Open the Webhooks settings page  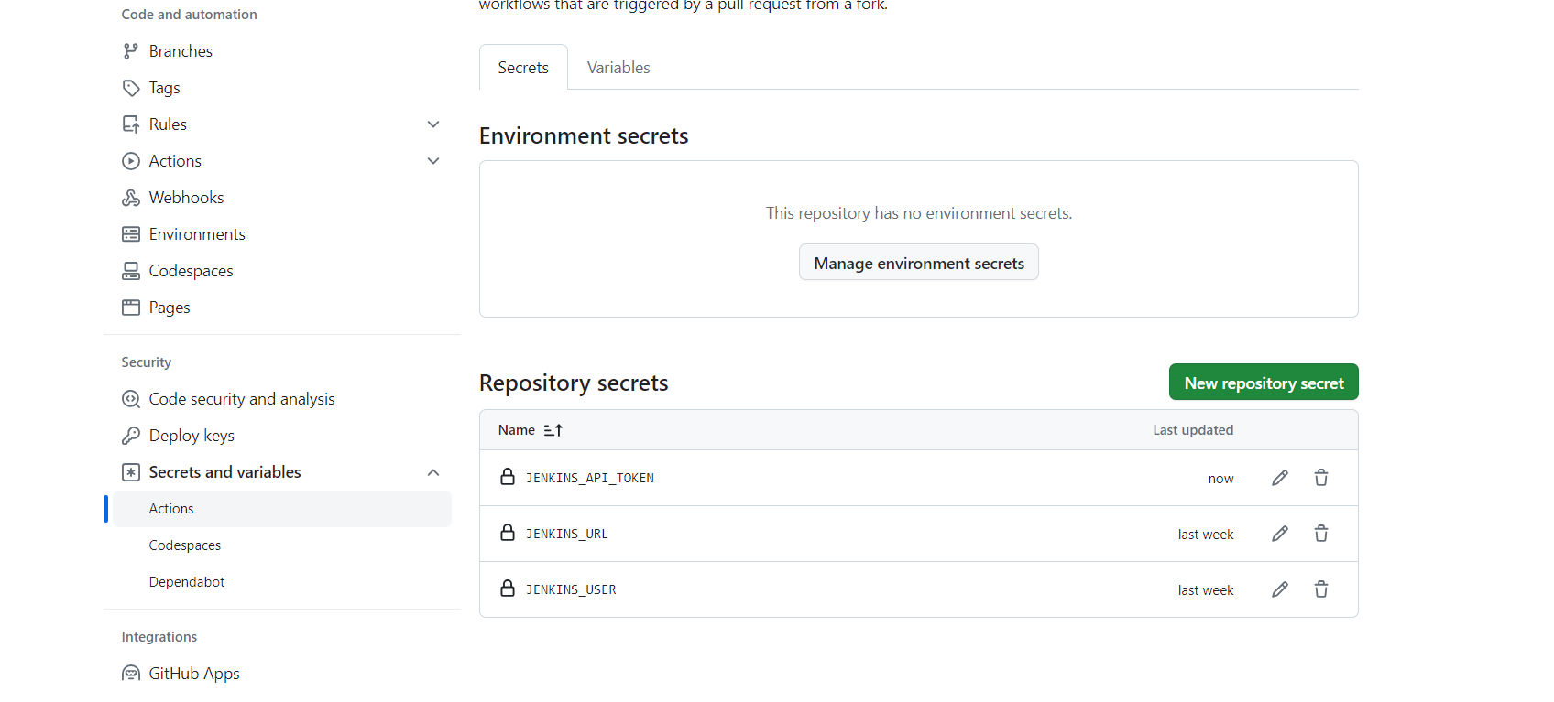[281, 198]
